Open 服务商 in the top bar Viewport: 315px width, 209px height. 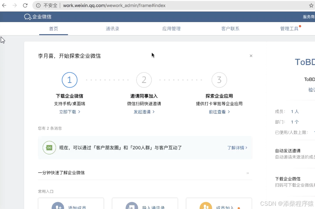pos(309,17)
